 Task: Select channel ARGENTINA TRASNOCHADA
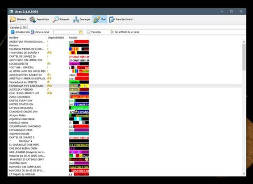[x=27, y=42]
